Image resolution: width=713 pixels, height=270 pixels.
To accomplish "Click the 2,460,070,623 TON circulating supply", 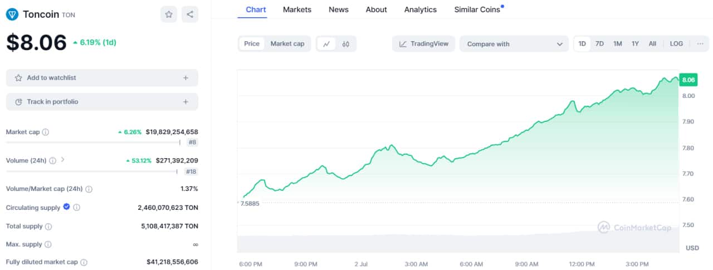I will (x=168, y=208).
